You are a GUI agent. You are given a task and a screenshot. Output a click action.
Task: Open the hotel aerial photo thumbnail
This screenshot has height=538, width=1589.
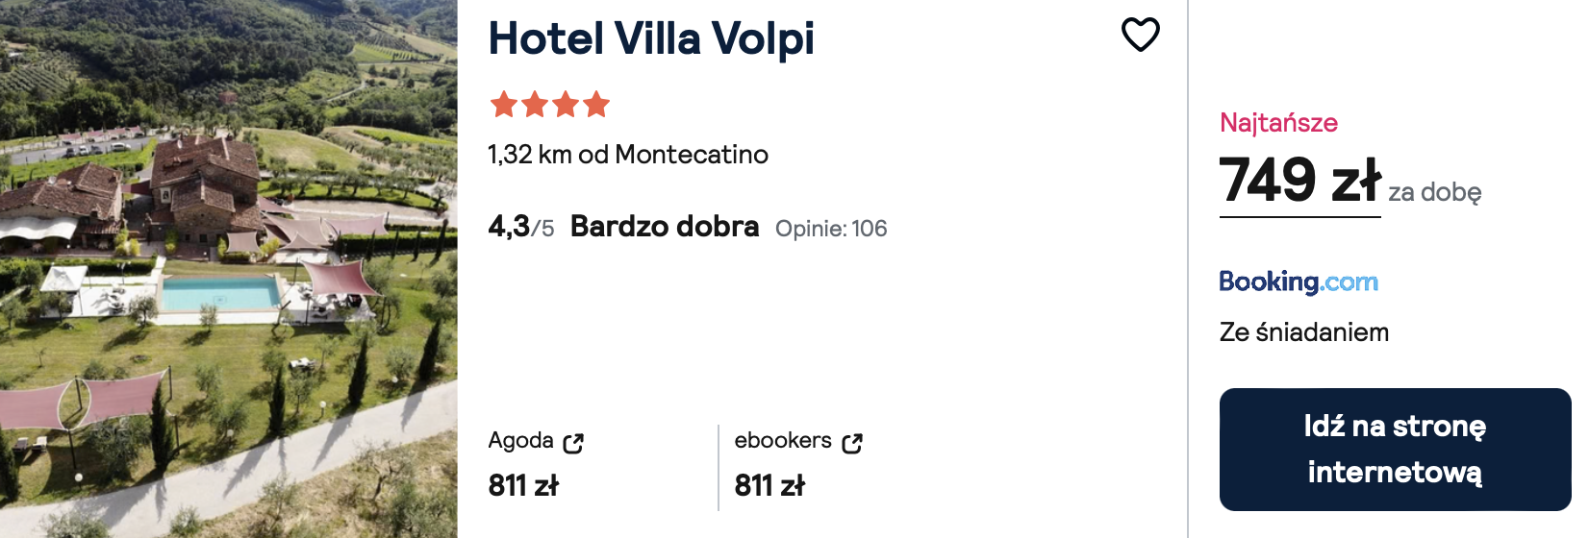(229, 269)
